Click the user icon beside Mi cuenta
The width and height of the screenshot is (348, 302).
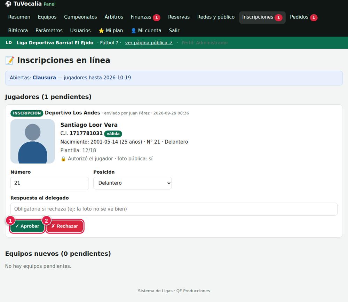point(133,31)
